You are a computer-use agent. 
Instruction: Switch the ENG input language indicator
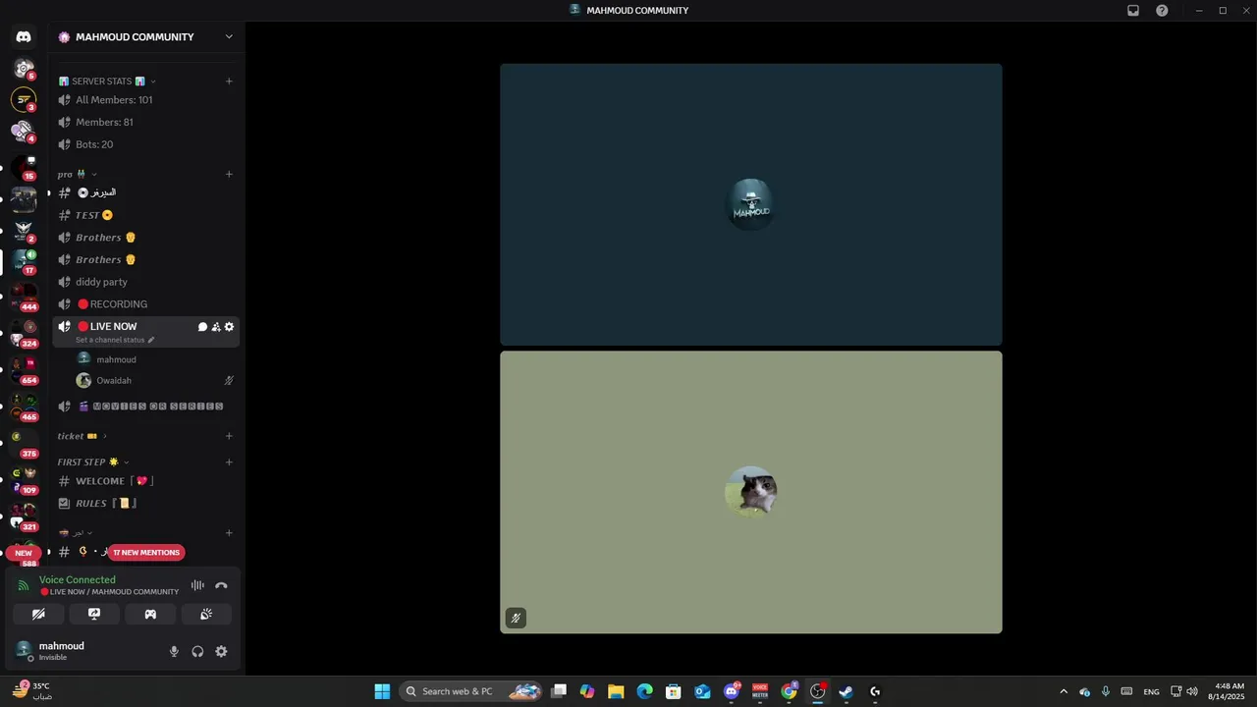pos(1152,691)
